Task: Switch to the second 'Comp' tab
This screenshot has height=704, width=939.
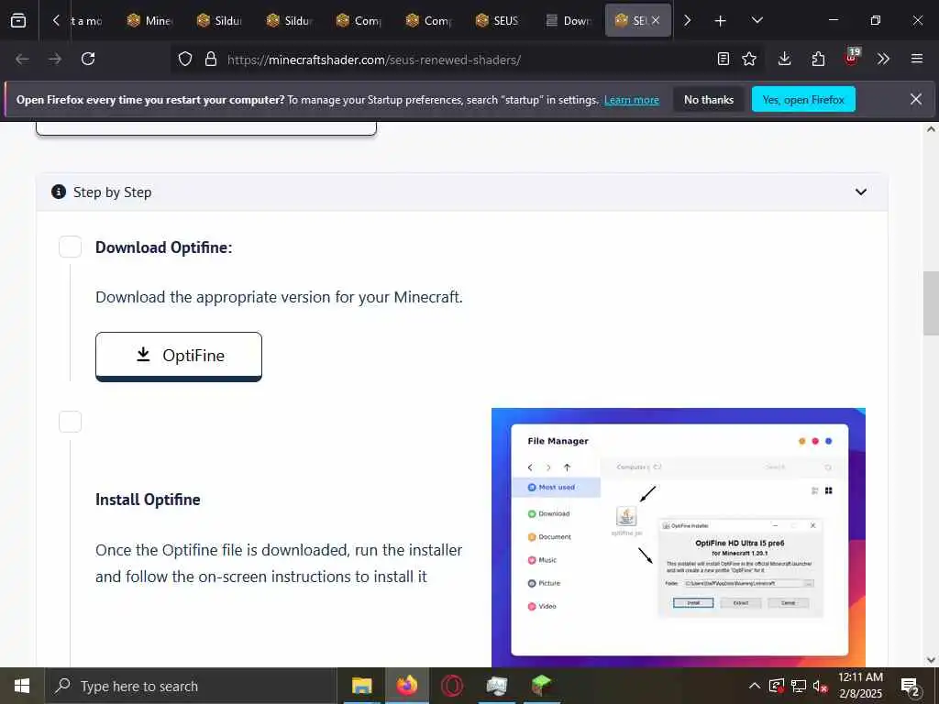Action: coord(429,21)
